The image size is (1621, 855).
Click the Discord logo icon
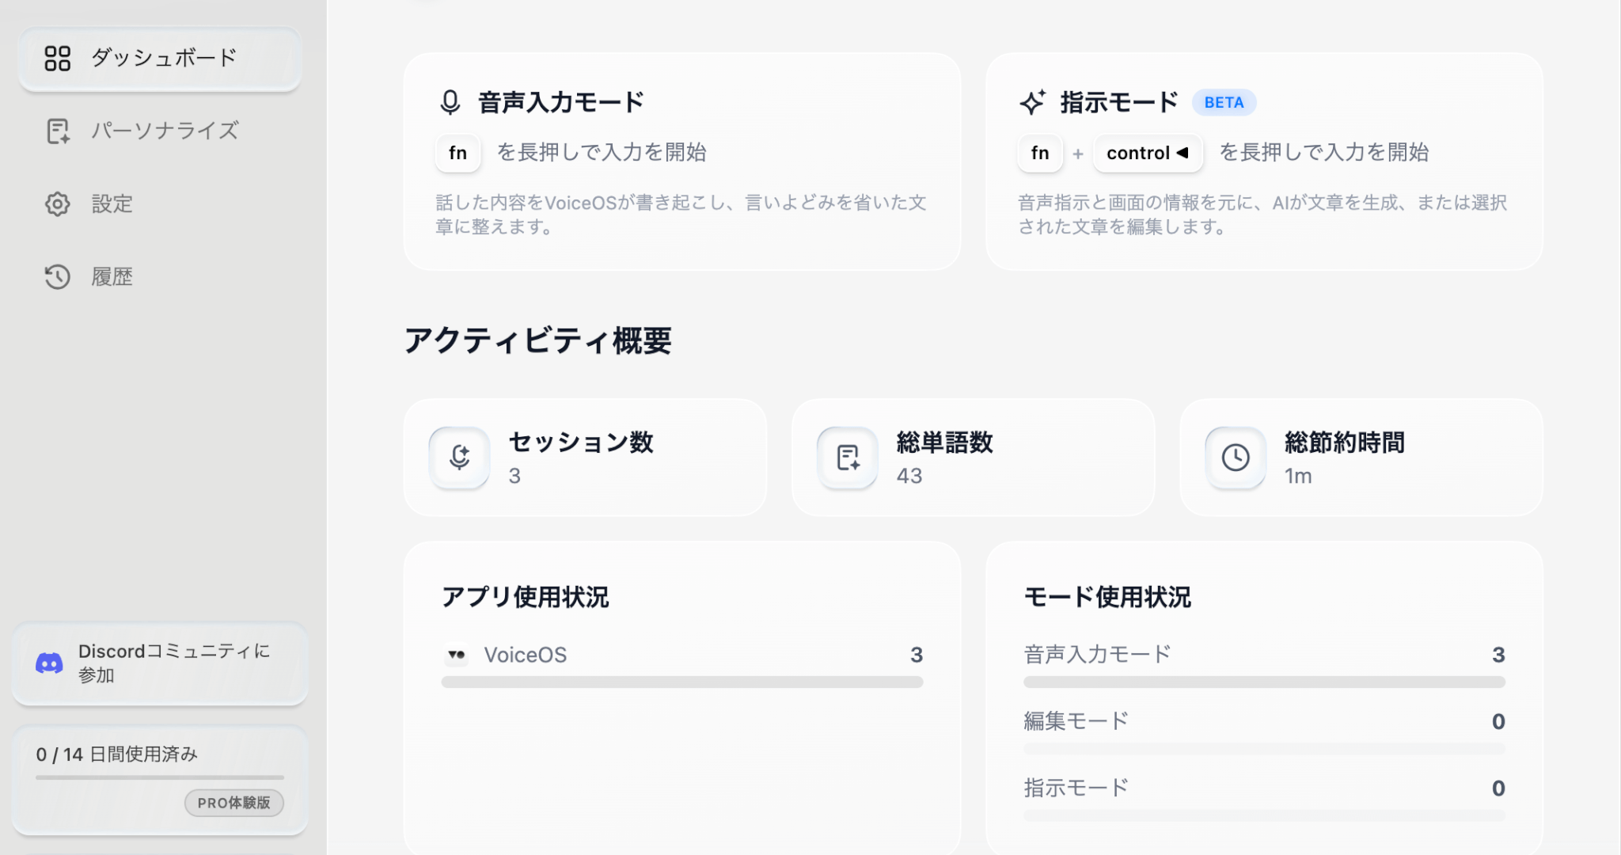[49, 663]
